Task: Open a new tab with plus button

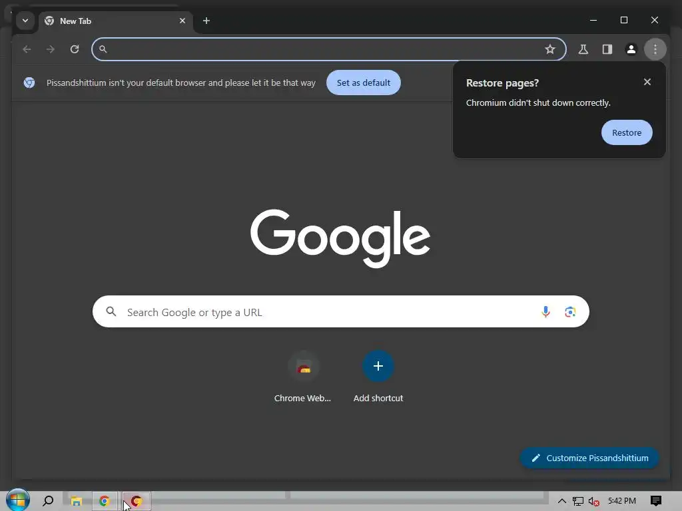Action: click(x=206, y=21)
